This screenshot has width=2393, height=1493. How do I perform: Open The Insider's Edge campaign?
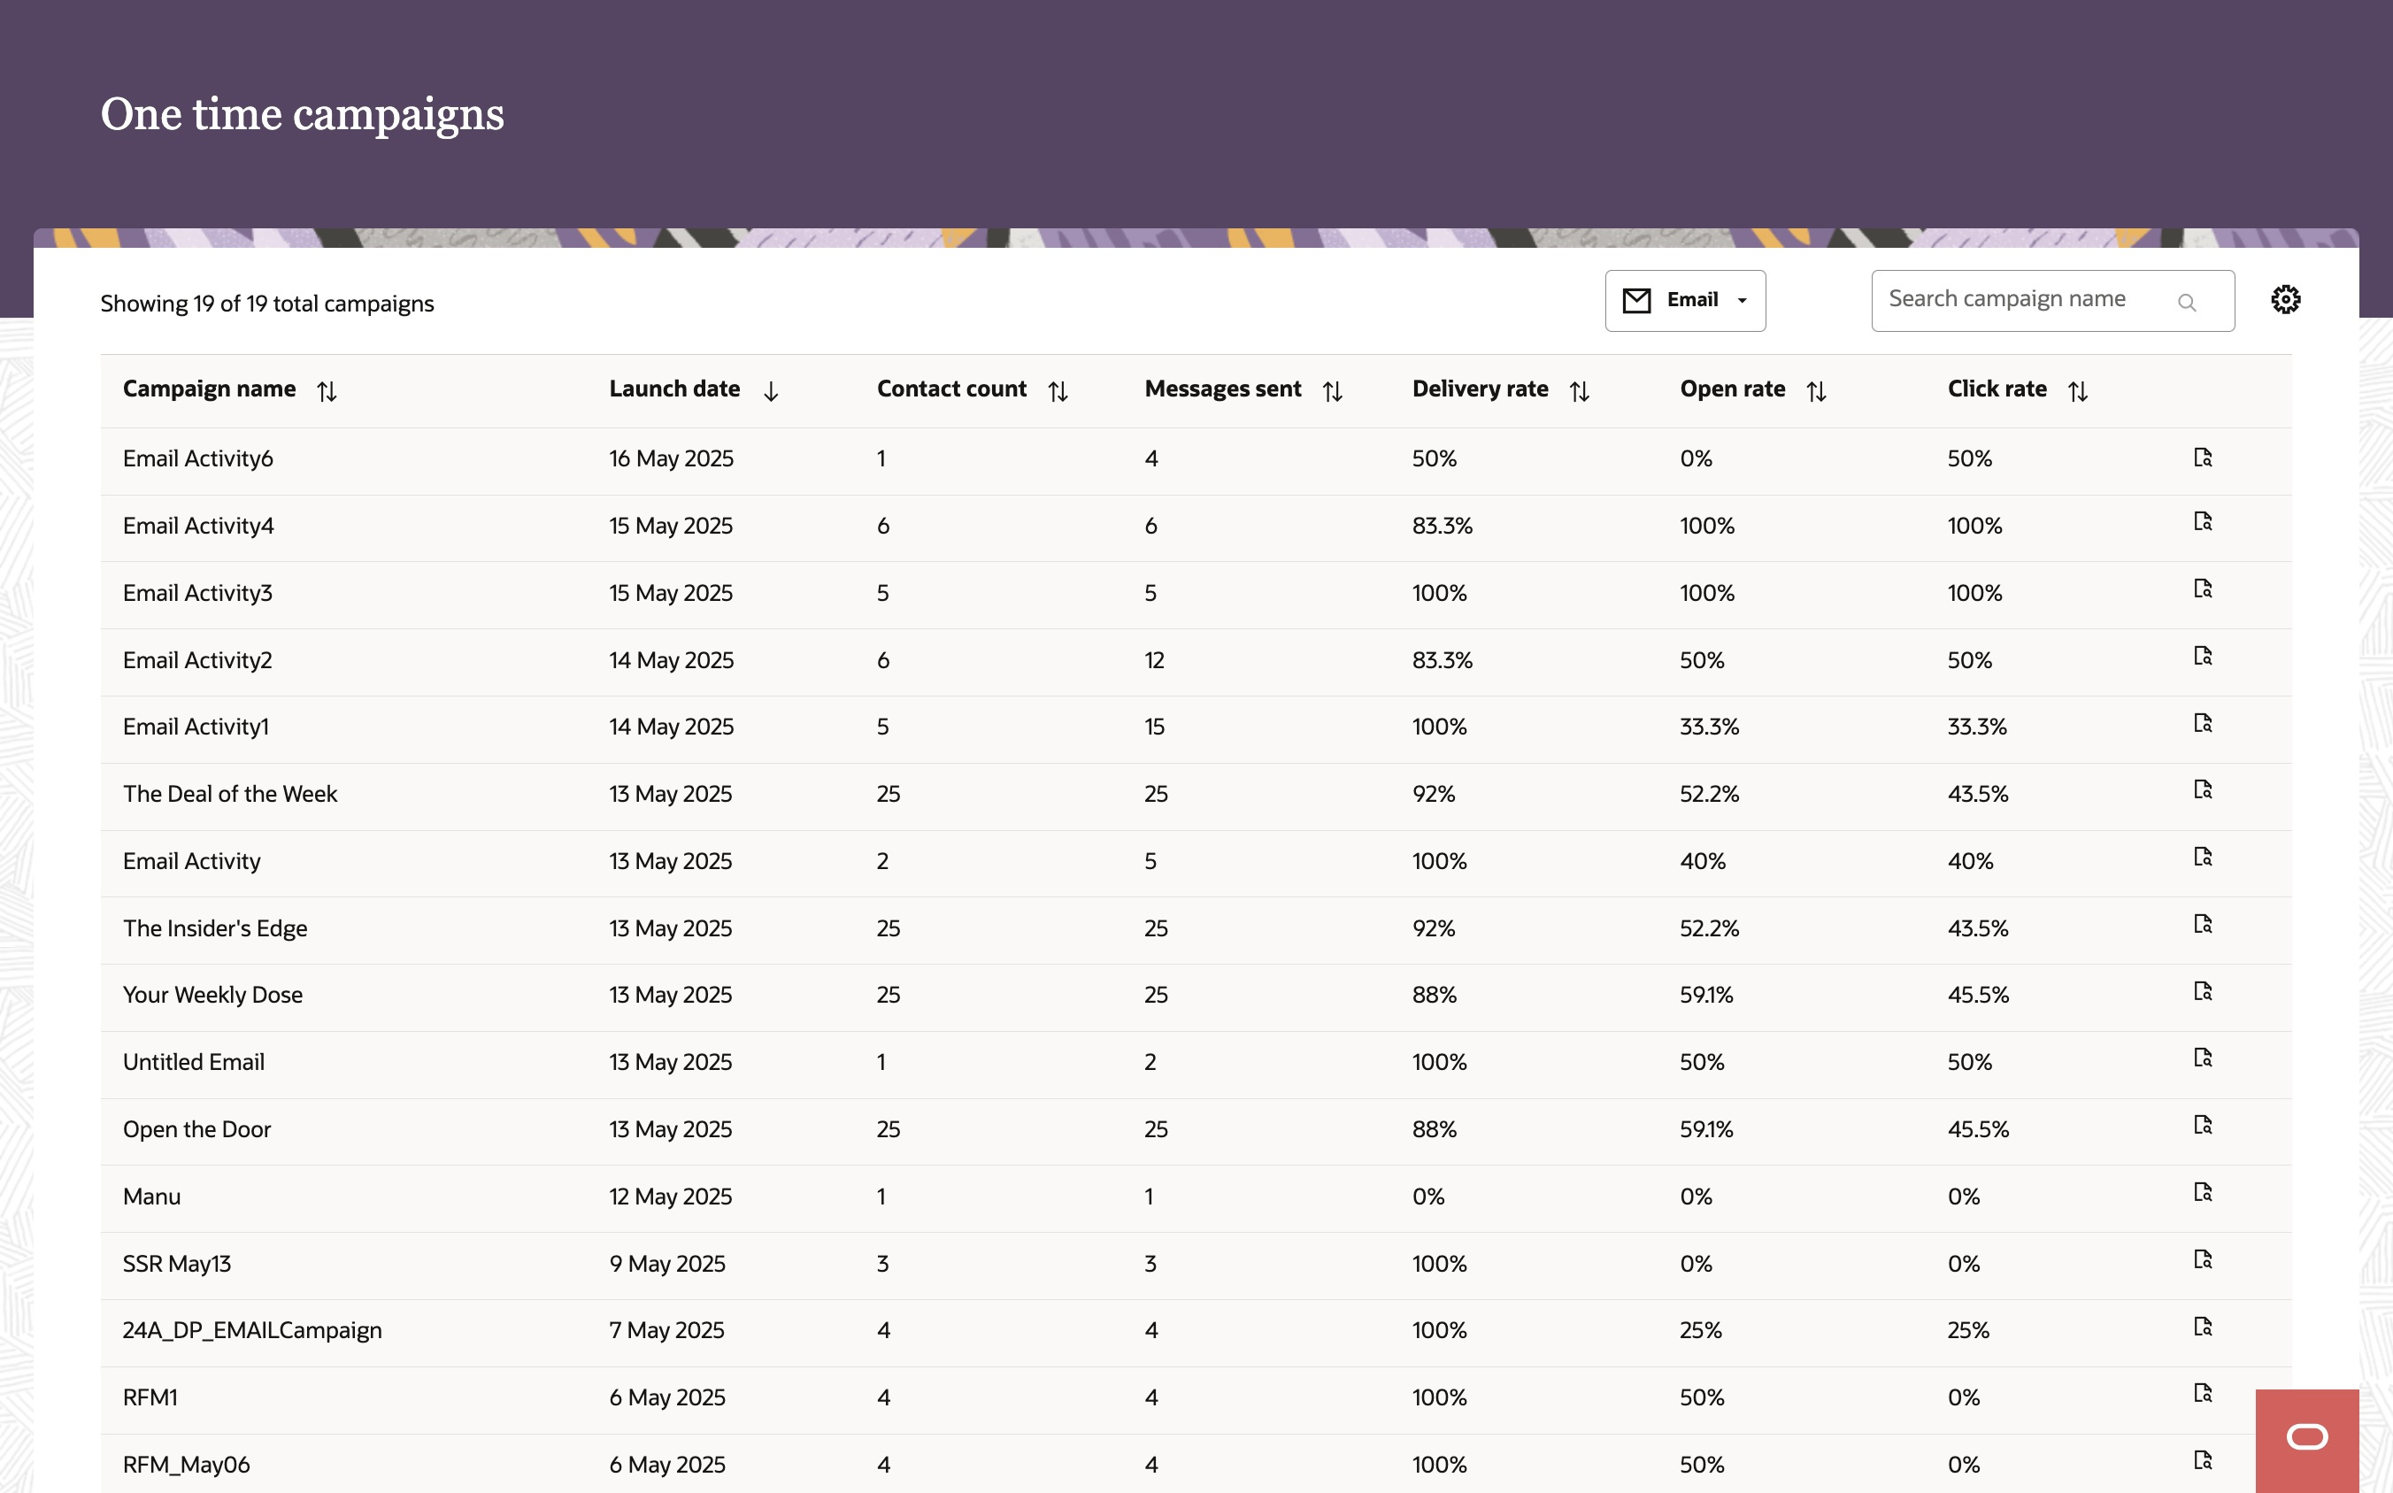214,927
